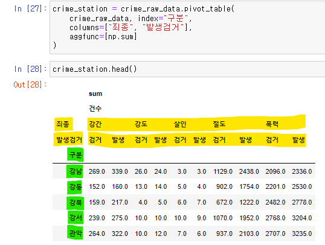This screenshot has width=325, height=245.
Task: Click the '강북' row index label
Action: click(x=76, y=202)
